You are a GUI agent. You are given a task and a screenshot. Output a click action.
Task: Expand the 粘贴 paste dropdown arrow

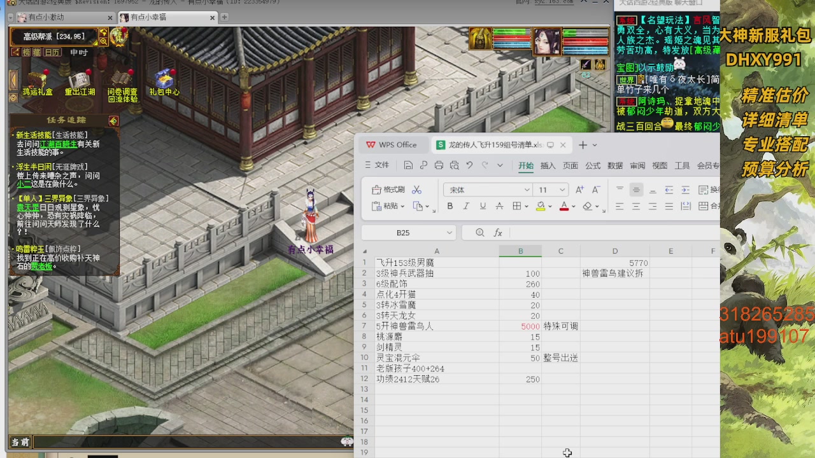pyautogui.click(x=403, y=207)
